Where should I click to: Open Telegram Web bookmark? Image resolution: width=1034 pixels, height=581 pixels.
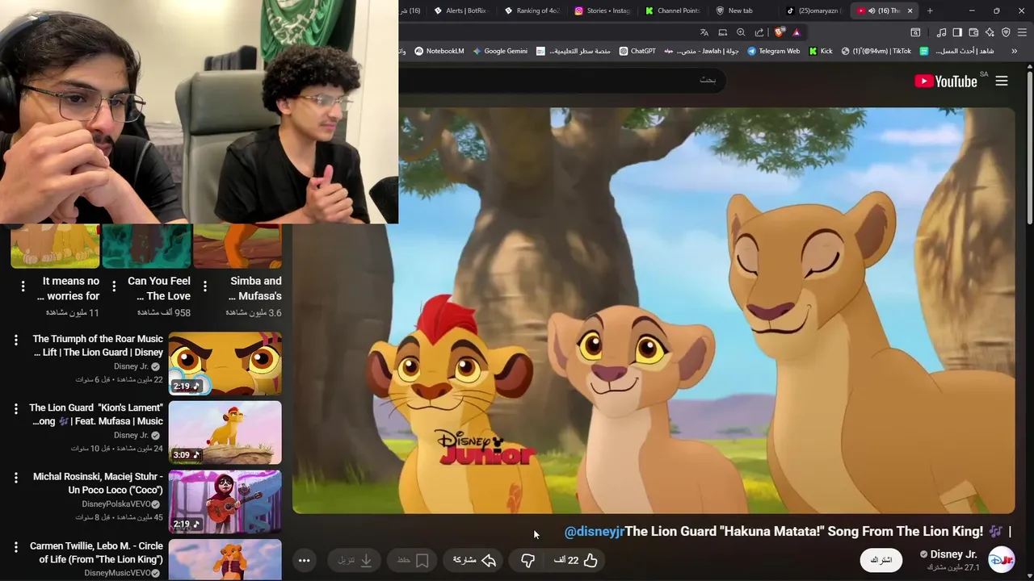pos(774,51)
